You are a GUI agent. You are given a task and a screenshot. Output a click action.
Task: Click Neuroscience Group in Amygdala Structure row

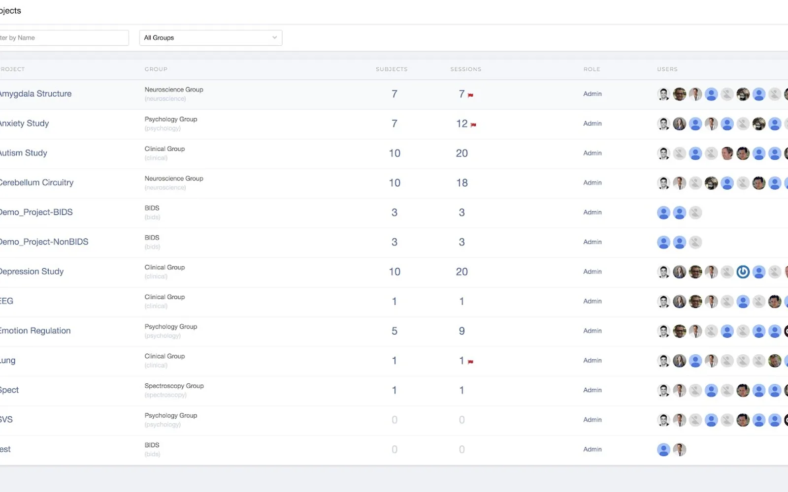click(174, 90)
